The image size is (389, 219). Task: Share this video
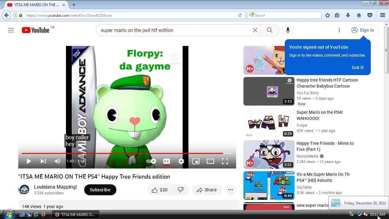tap(207, 190)
